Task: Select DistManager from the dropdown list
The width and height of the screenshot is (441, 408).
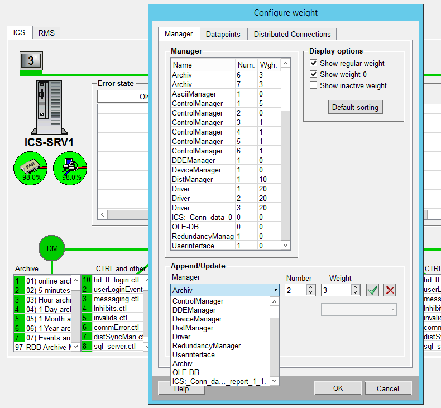Action: click(194, 328)
